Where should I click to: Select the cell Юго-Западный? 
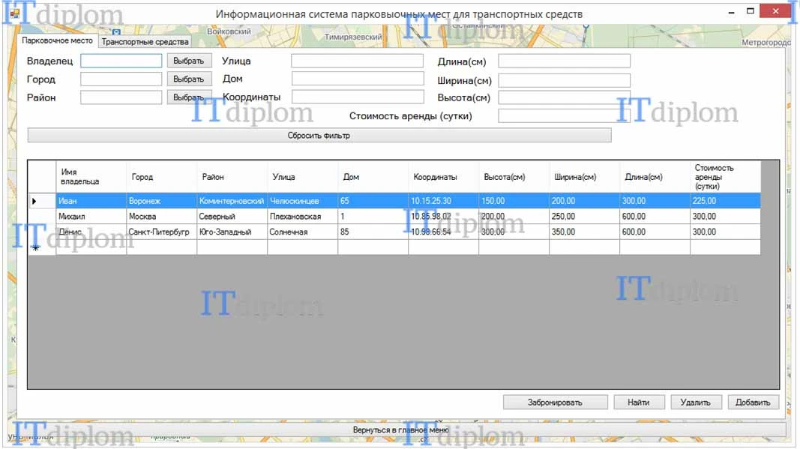232,232
